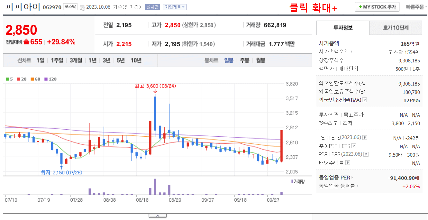Click the 시가총액 value 265억원
The image size is (428, 220).
coord(410,44)
